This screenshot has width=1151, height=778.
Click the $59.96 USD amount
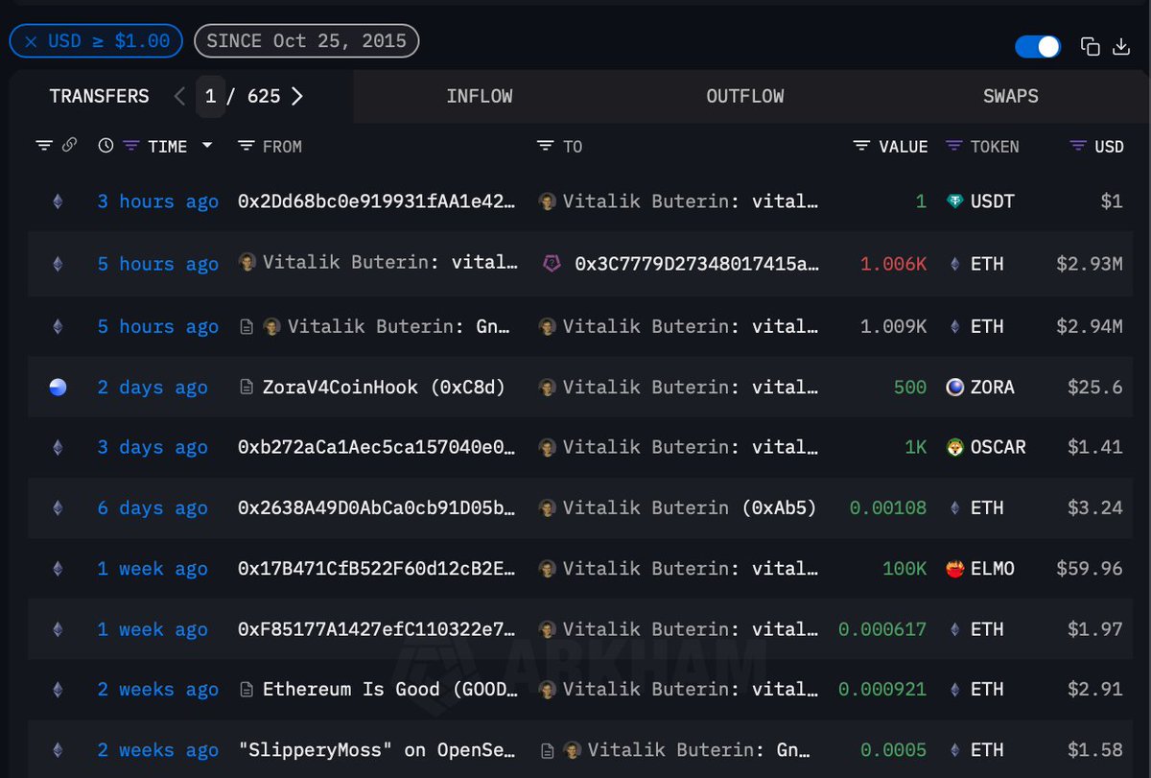point(1089,568)
